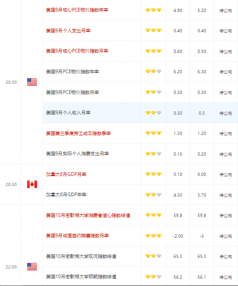Click previous value 6.20
This screenshot has width=238, height=286.
pyautogui.click(x=178, y=72)
